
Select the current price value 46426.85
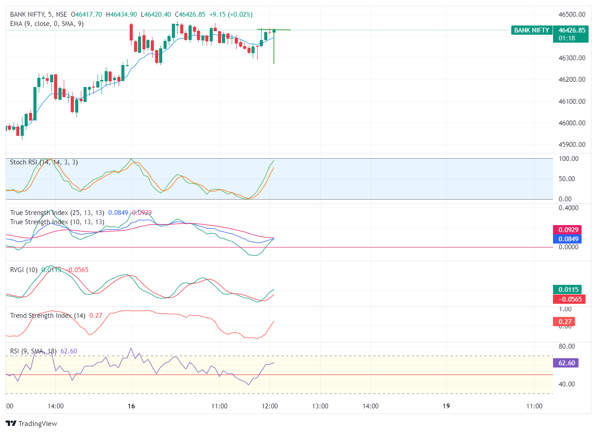[x=572, y=30]
